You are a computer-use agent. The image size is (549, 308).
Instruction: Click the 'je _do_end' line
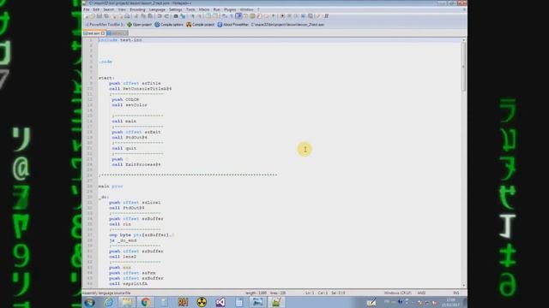123,240
